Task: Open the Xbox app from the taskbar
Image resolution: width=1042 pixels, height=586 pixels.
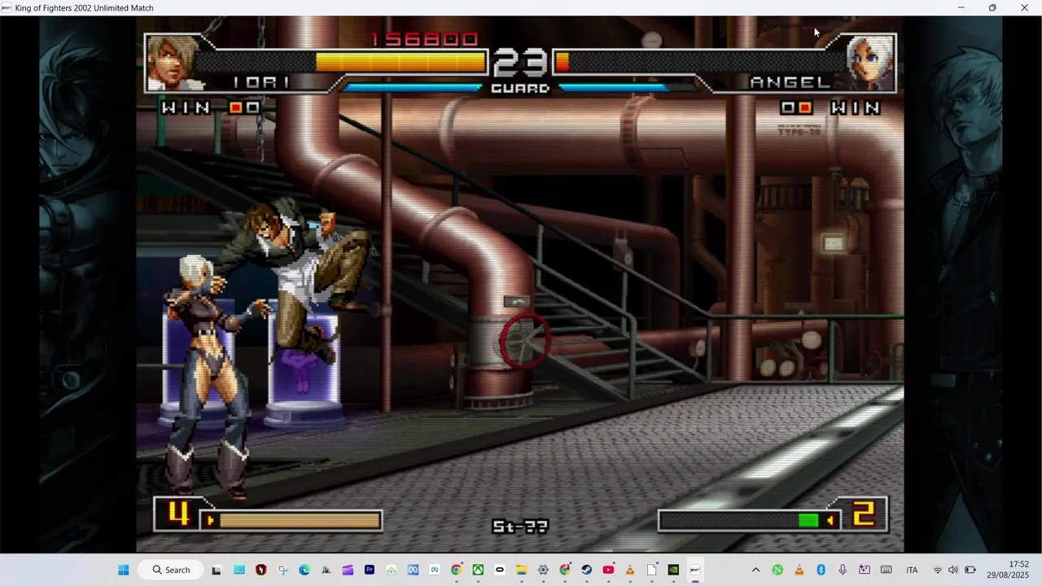Action: pos(478,570)
